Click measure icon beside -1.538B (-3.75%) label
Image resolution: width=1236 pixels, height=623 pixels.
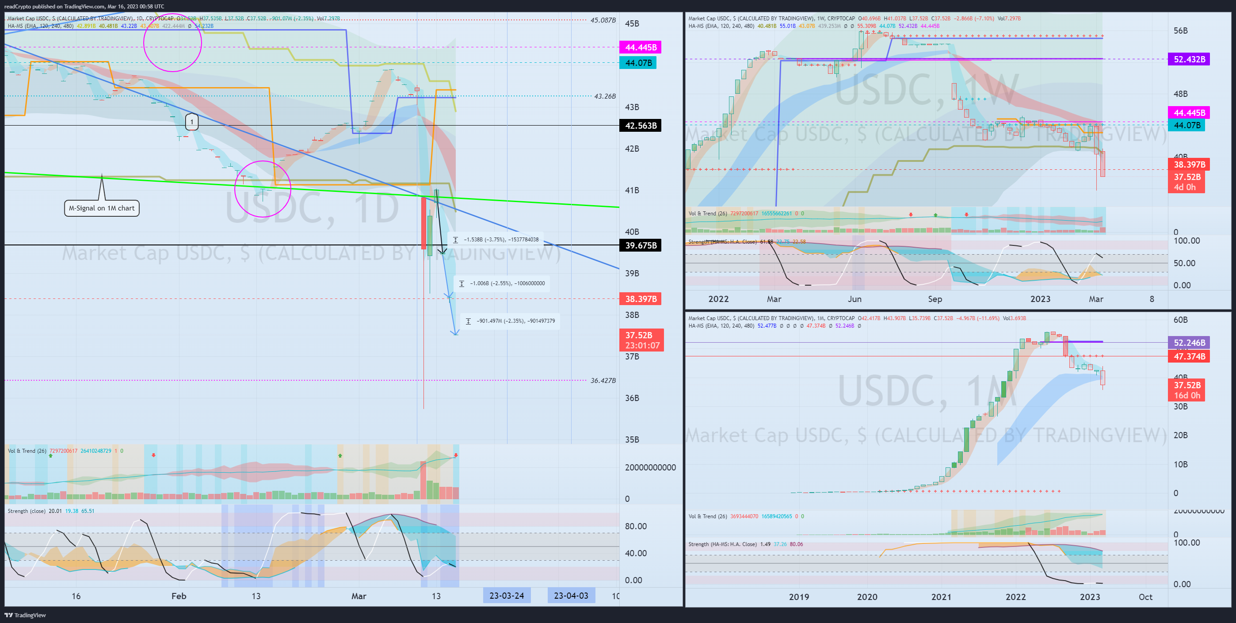(455, 240)
